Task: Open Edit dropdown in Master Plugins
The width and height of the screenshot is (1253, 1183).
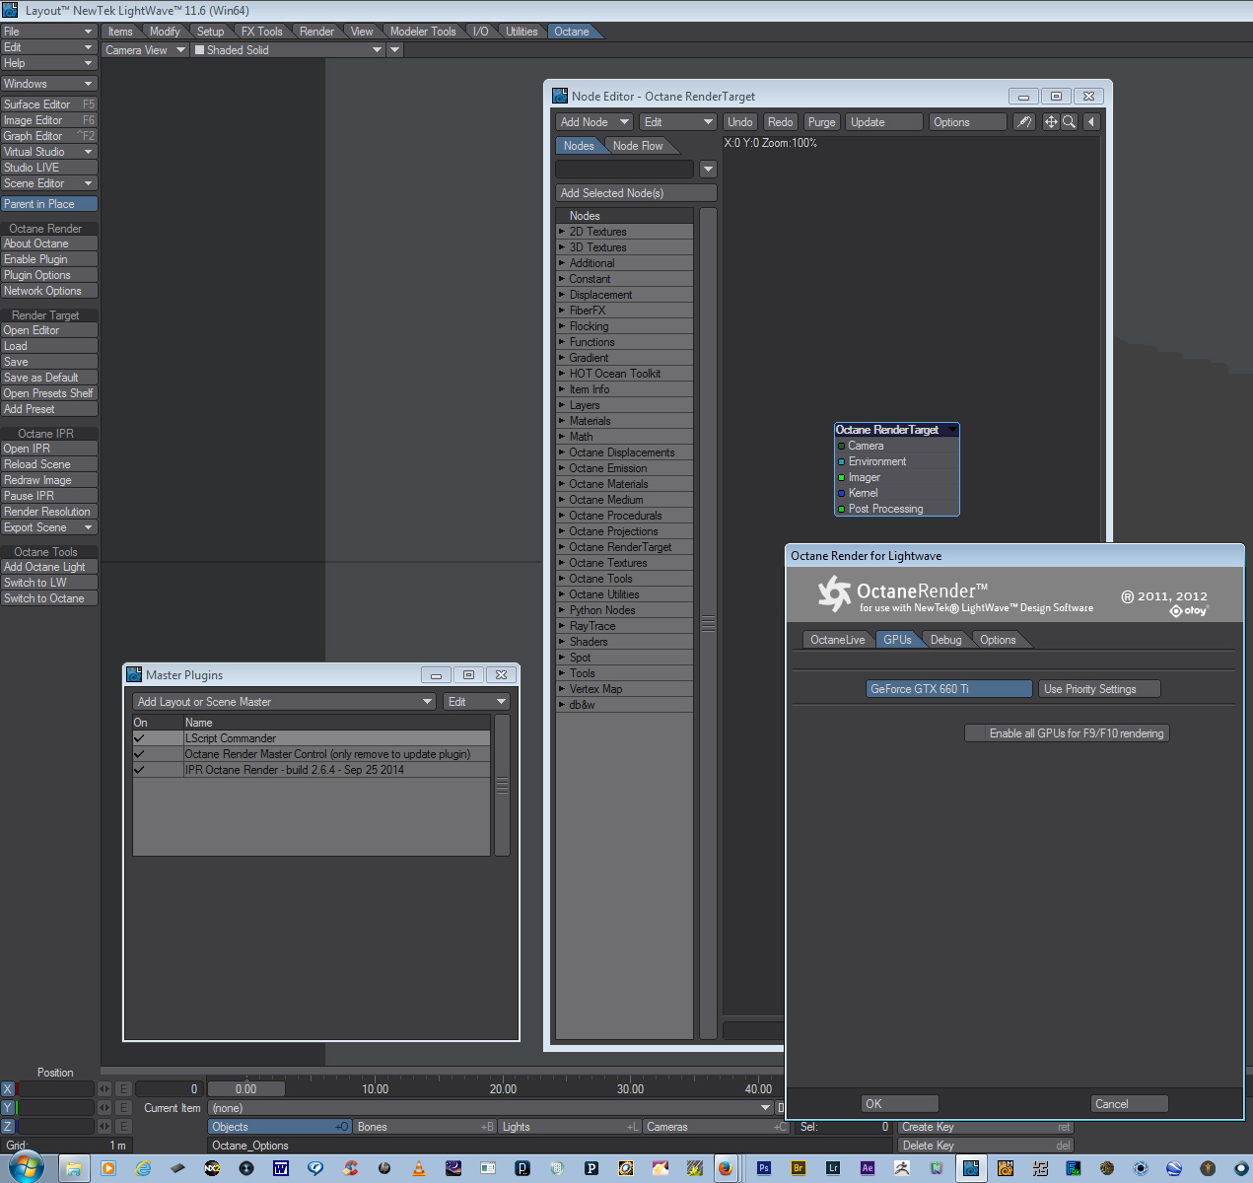Action: click(x=476, y=702)
